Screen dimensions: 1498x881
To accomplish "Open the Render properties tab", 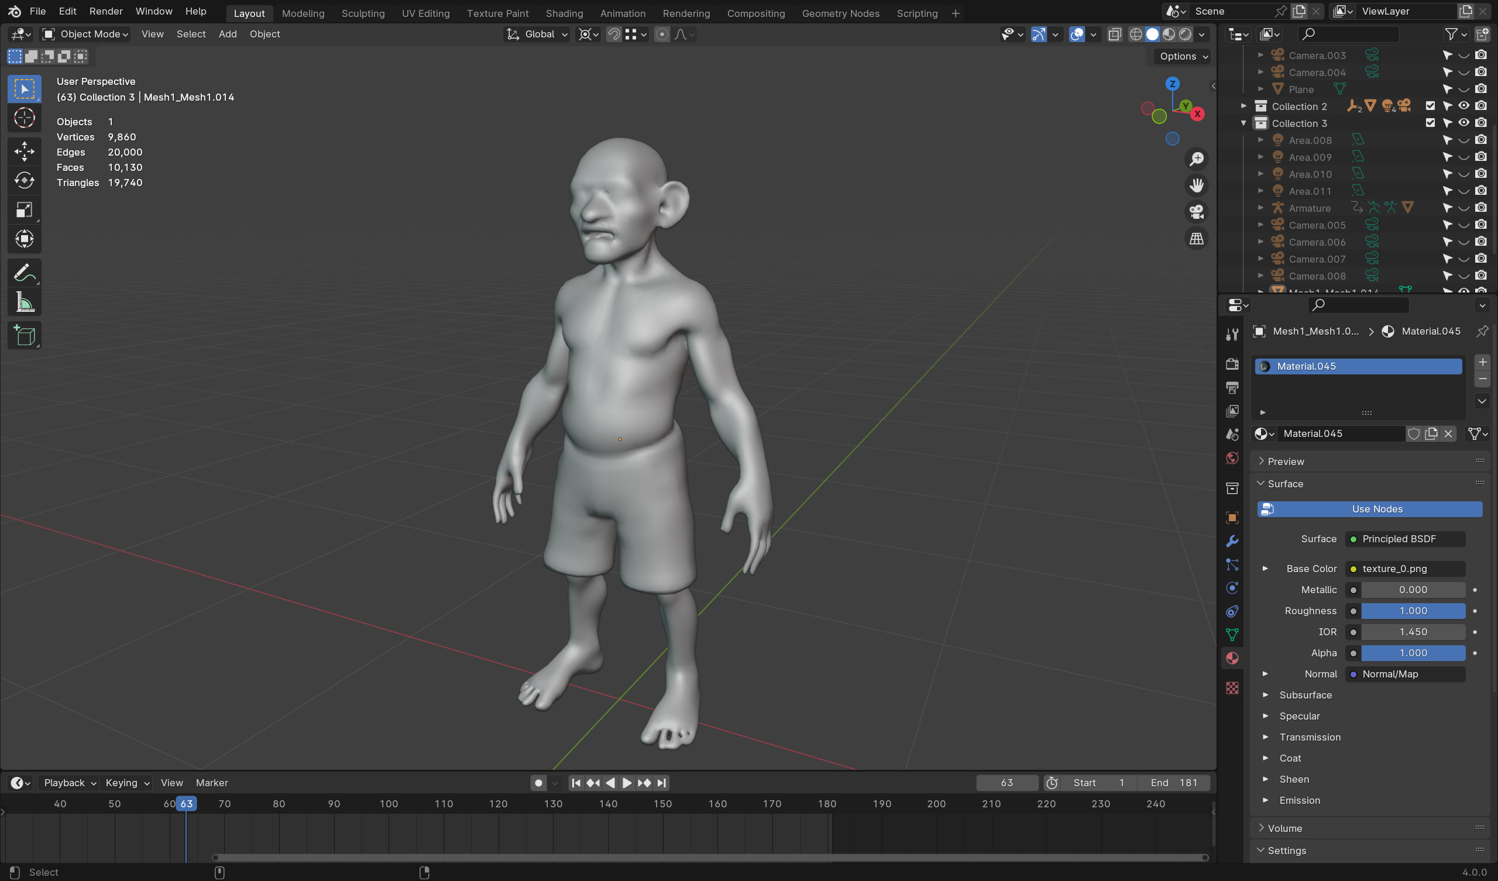I will pos(1232,364).
